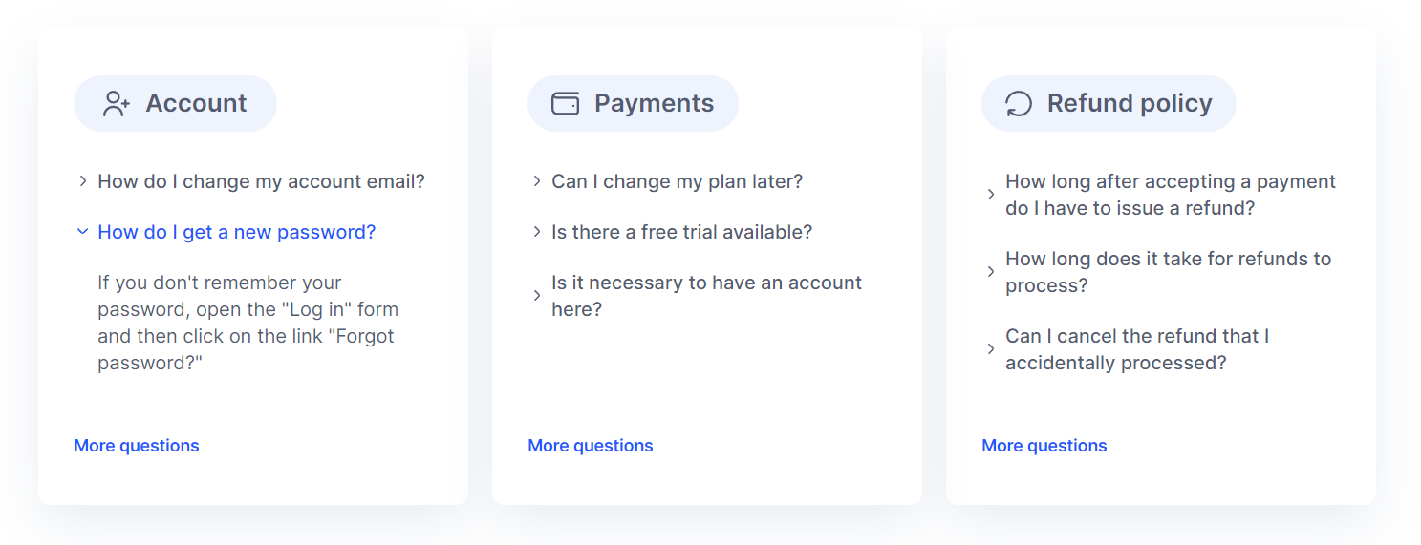Click 'Is there a free trial available?' question text
The width and height of the screenshot is (1421, 545).
[682, 232]
